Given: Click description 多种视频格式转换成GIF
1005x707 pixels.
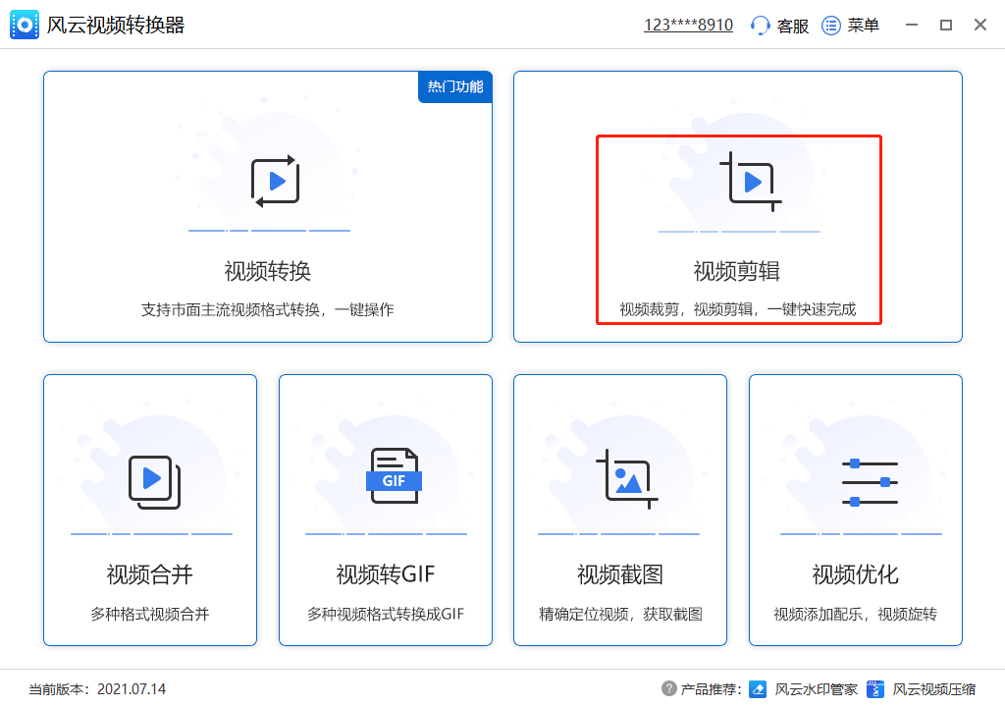Looking at the screenshot, I should pos(385,614).
